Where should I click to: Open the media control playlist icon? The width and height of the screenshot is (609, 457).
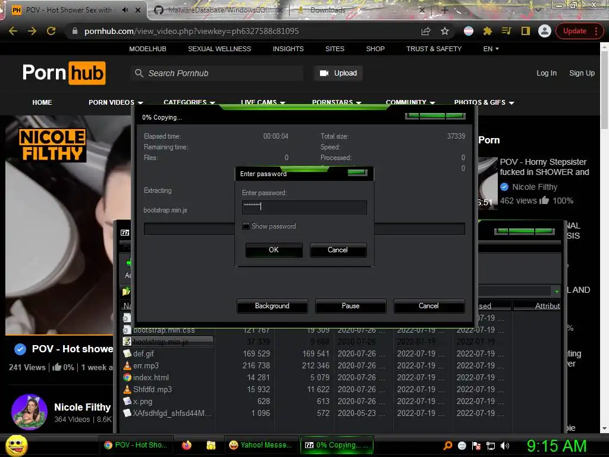(x=507, y=31)
